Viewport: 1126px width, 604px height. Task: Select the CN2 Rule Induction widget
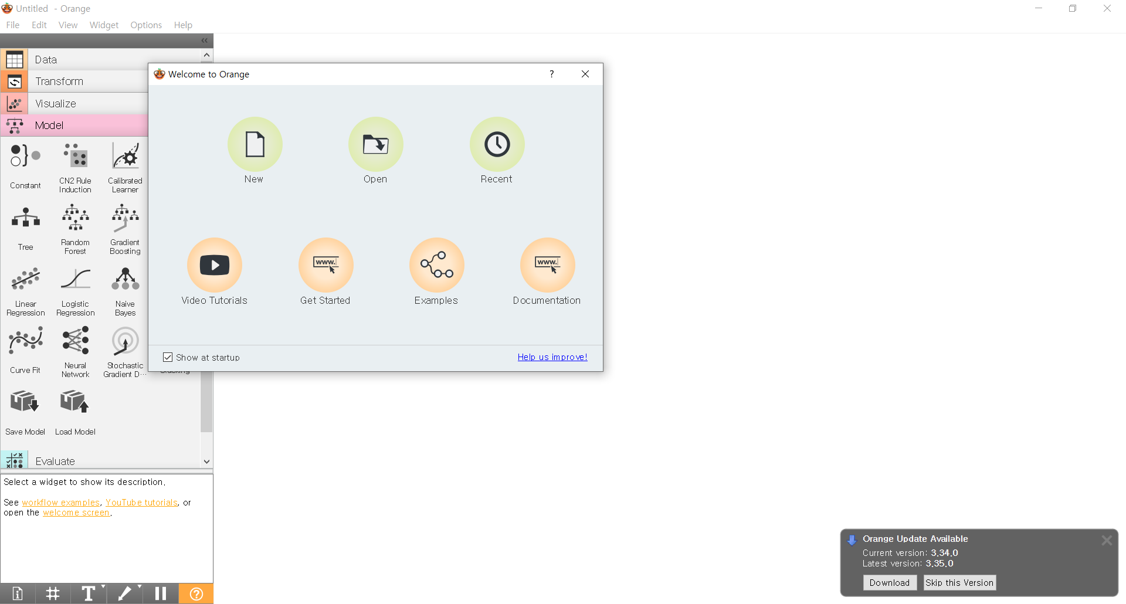click(75, 167)
